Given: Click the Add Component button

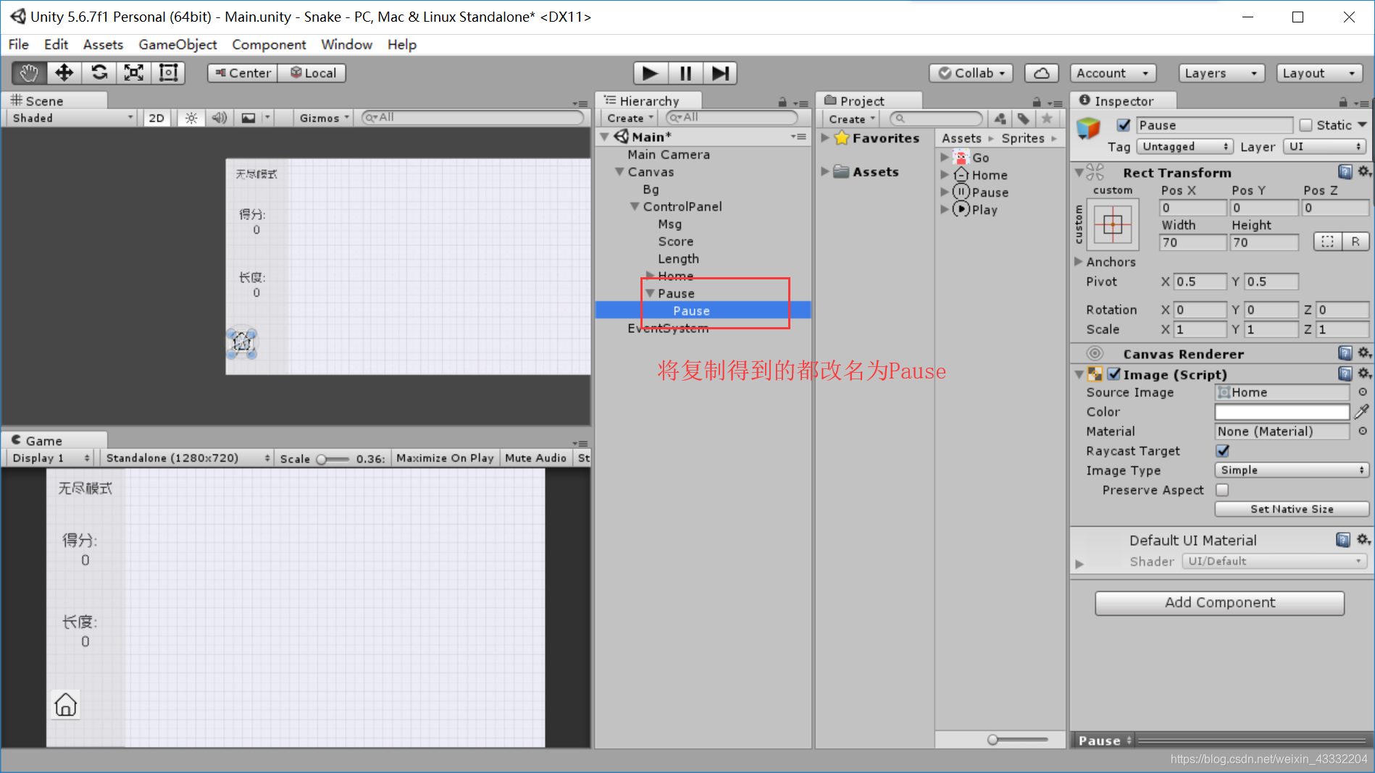Looking at the screenshot, I should click(1220, 603).
